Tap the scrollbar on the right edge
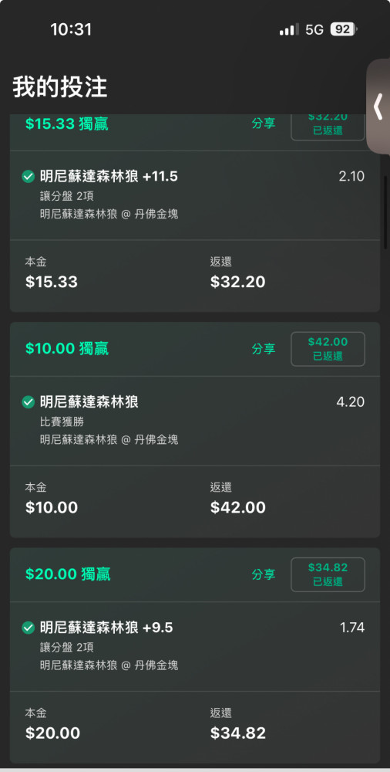390x772 pixels. tap(385, 212)
